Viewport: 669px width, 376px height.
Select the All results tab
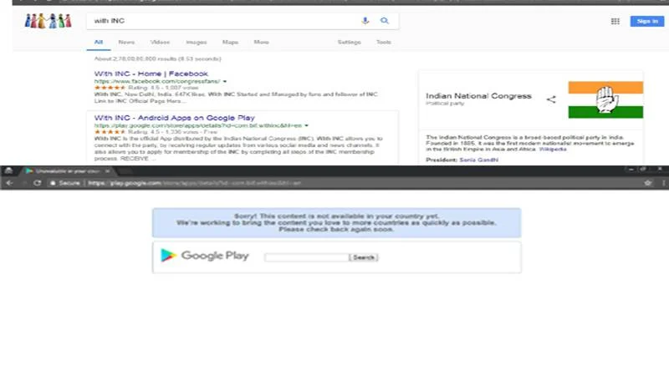98,42
